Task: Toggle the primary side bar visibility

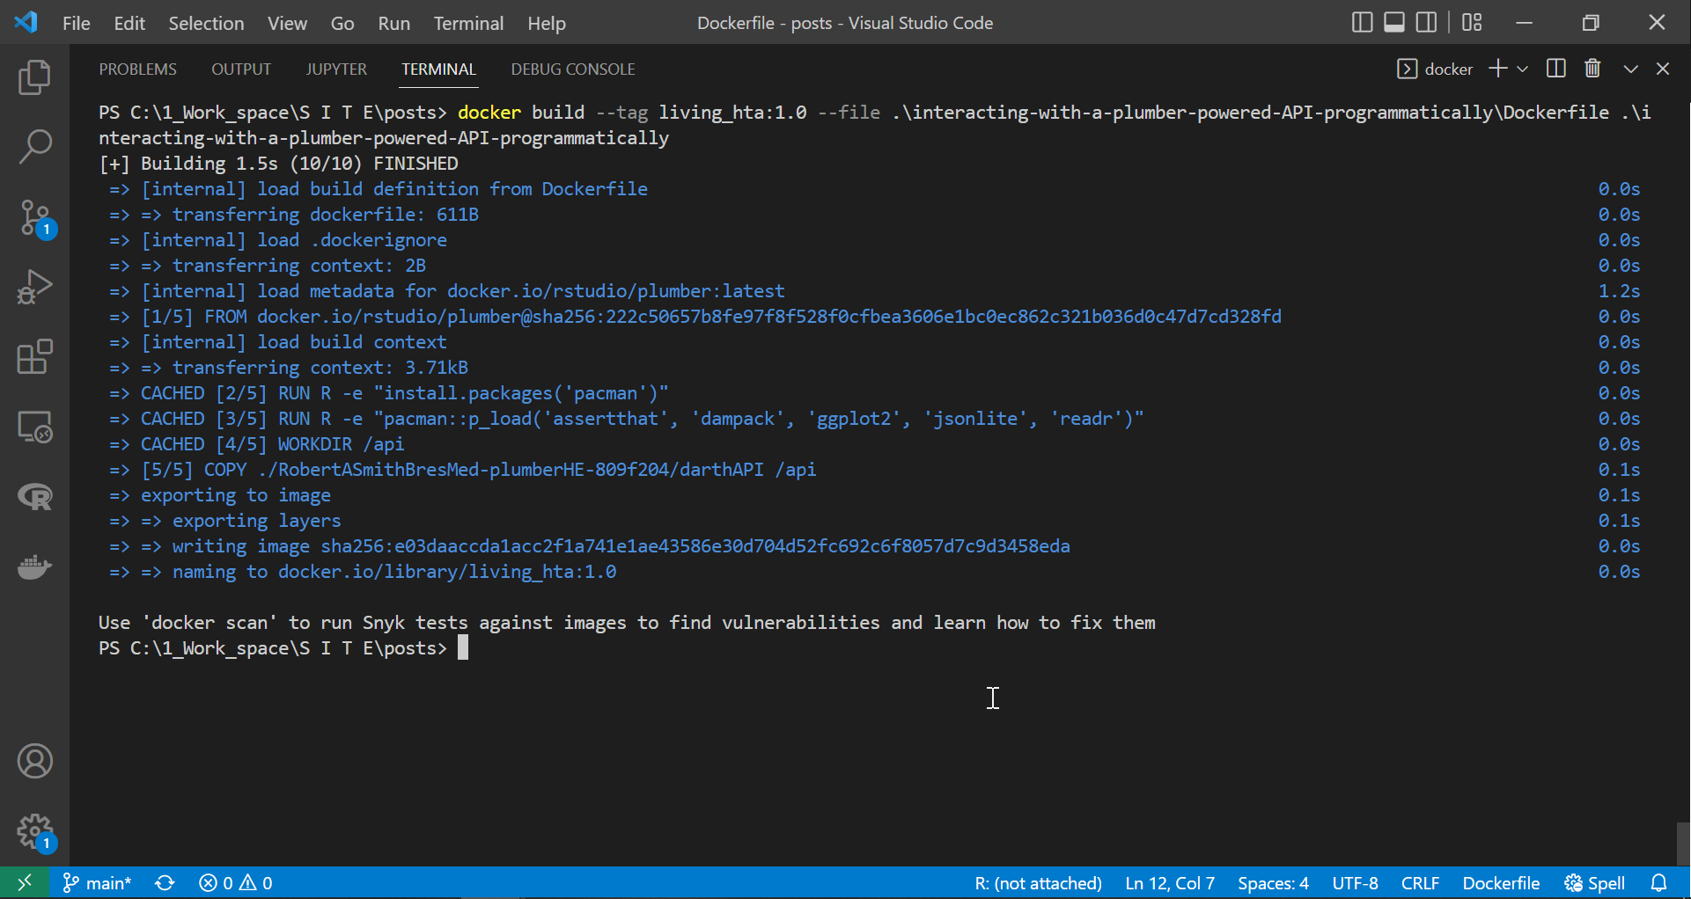Action: tap(1362, 22)
